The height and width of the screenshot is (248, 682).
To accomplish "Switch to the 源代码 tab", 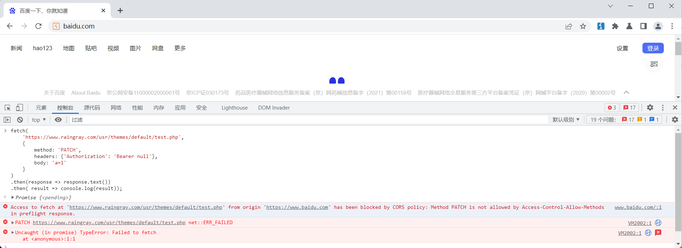I will pos(92,107).
